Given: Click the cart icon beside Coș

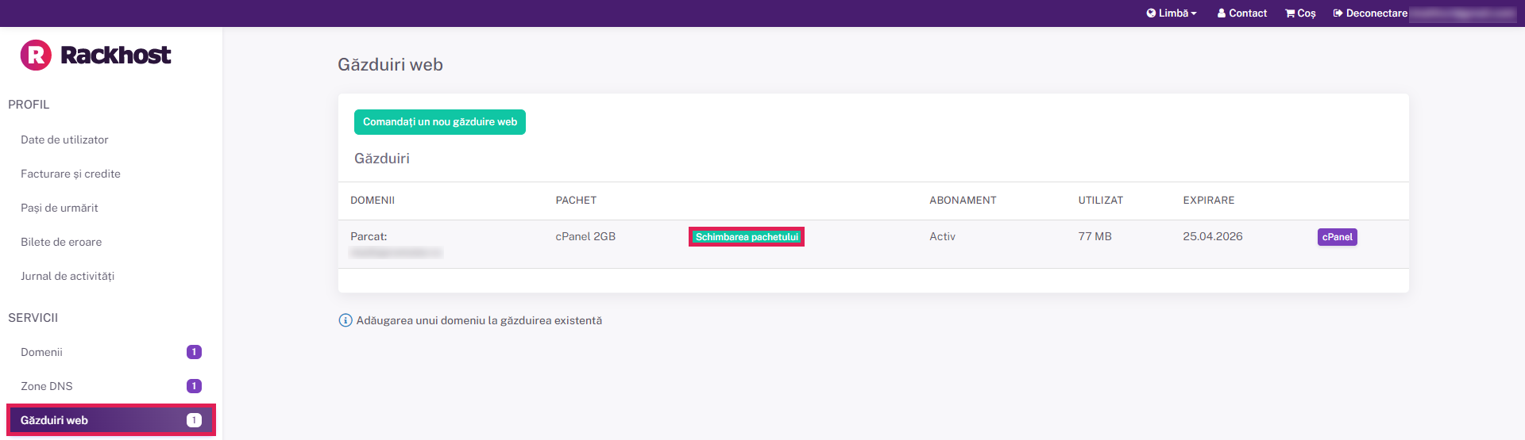Looking at the screenshot, I should [1290, 13].
